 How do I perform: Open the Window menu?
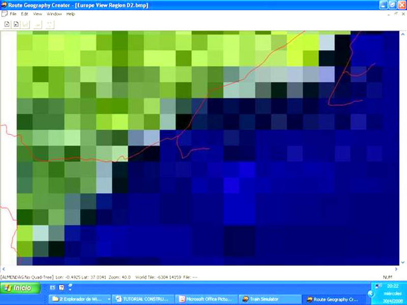pos(54,14)
